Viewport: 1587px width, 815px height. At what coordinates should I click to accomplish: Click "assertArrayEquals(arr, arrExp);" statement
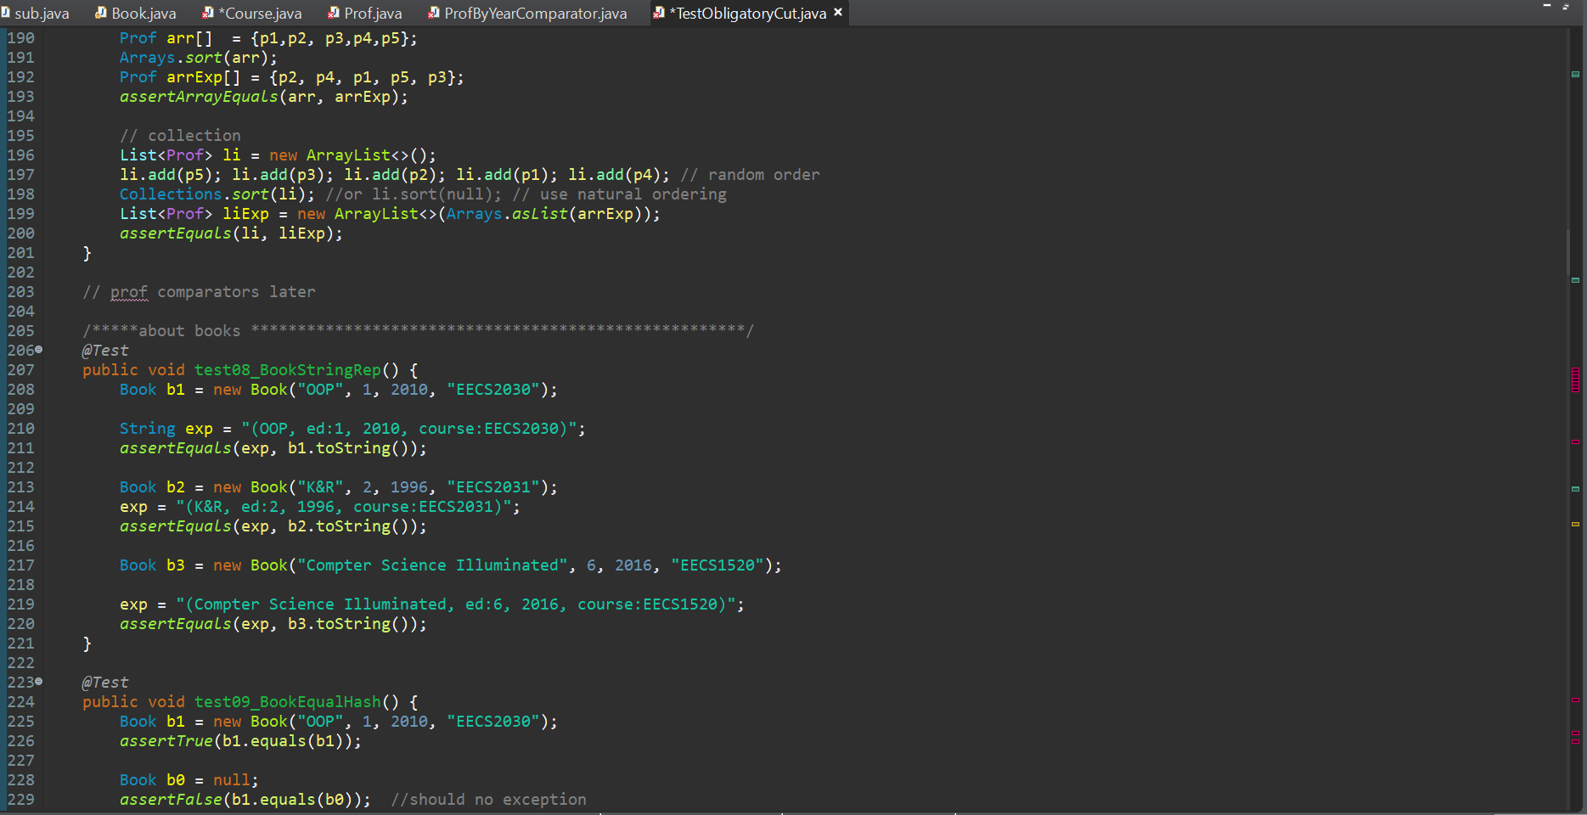tap(263, 97)
